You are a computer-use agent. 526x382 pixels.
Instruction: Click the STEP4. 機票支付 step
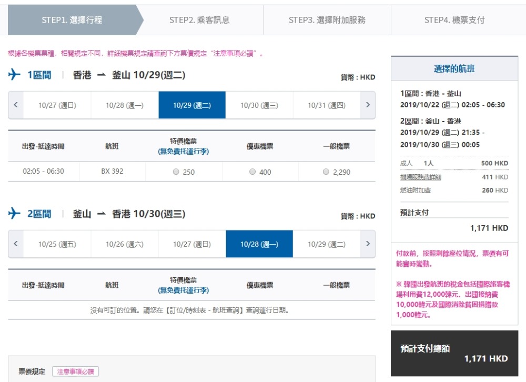coord(454,20)
